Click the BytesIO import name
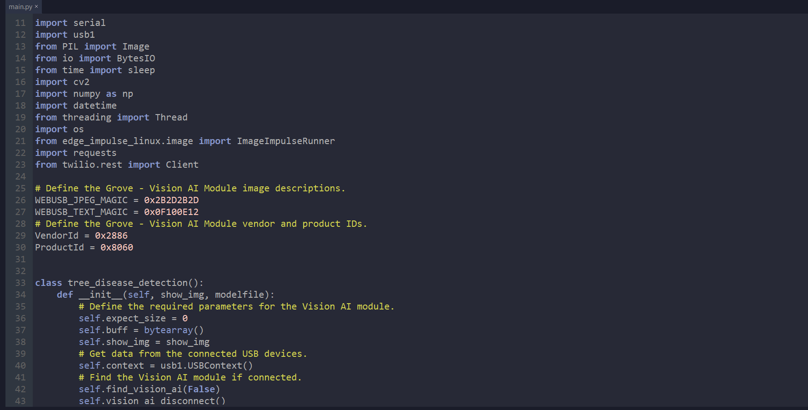Image resolution: width=808 pixels, height=410 pixels. [136, 58]
